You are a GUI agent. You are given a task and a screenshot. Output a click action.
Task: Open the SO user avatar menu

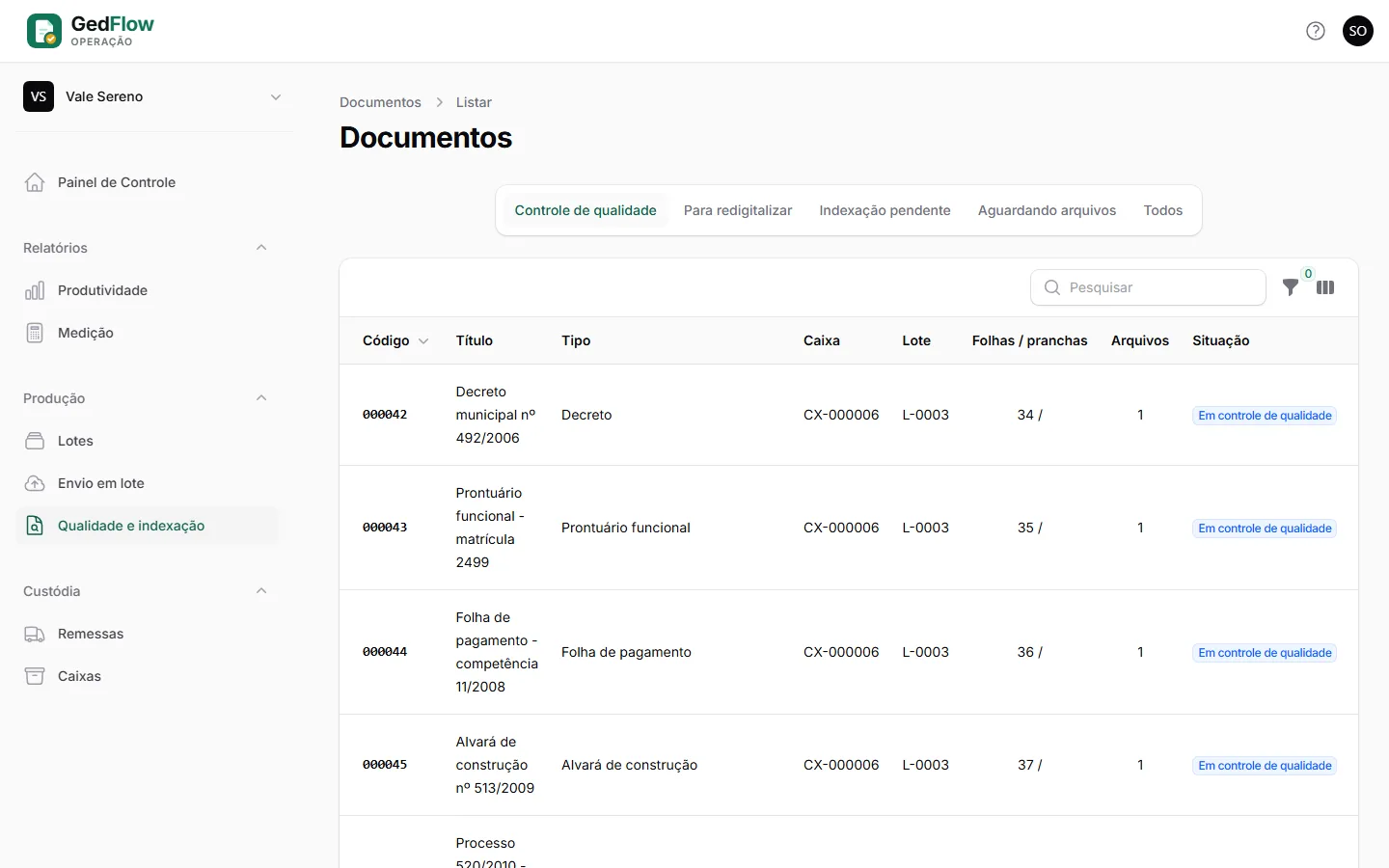coord(1358,31)
